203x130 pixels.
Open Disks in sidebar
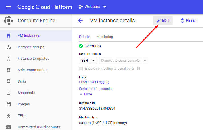point(36,81)
